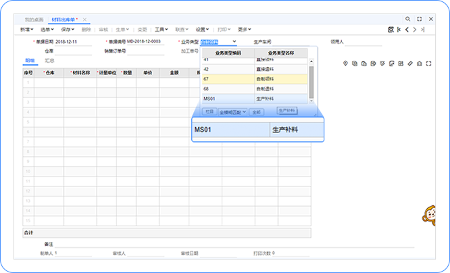Toggle fullscreen with the top-right expand icon

click(420, 19)
